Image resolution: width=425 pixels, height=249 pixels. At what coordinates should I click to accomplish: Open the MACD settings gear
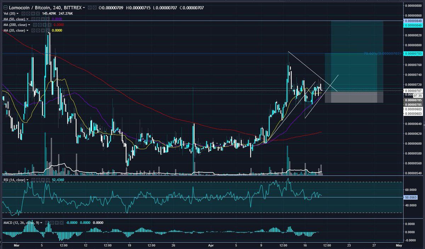[x=52, y=223]
